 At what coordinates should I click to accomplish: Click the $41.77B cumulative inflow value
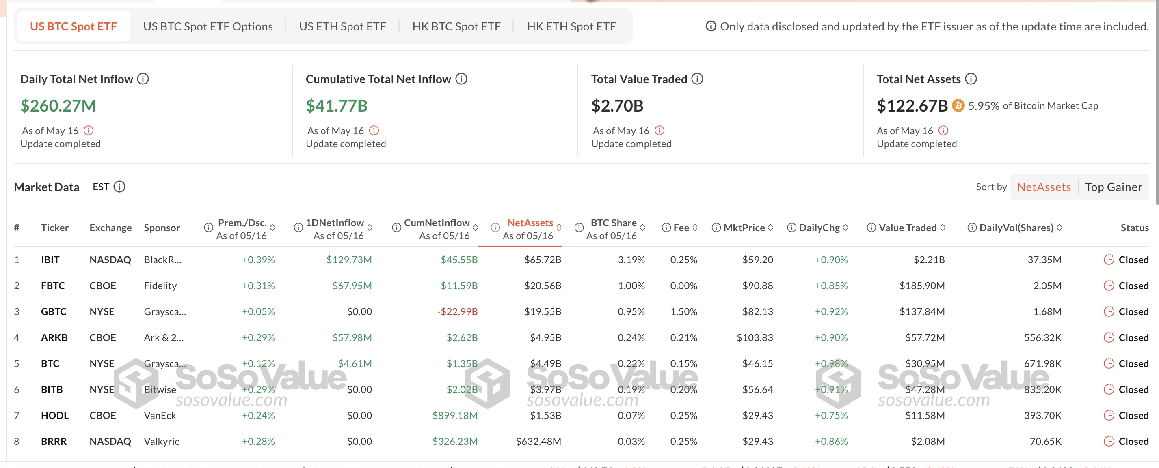click(x=337, y=105)
